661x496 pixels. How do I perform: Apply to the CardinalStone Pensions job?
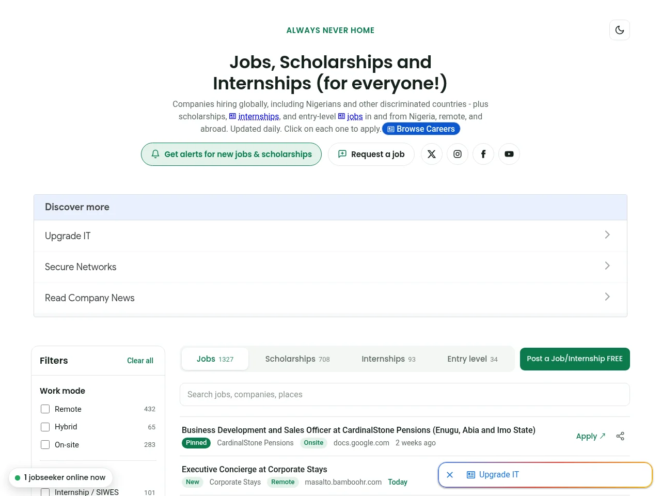tap(591, 436)
